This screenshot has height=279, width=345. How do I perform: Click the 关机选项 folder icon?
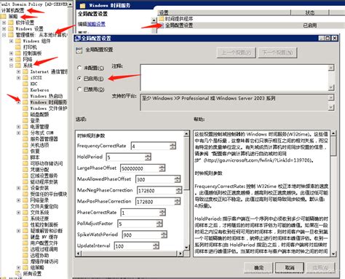25,145
